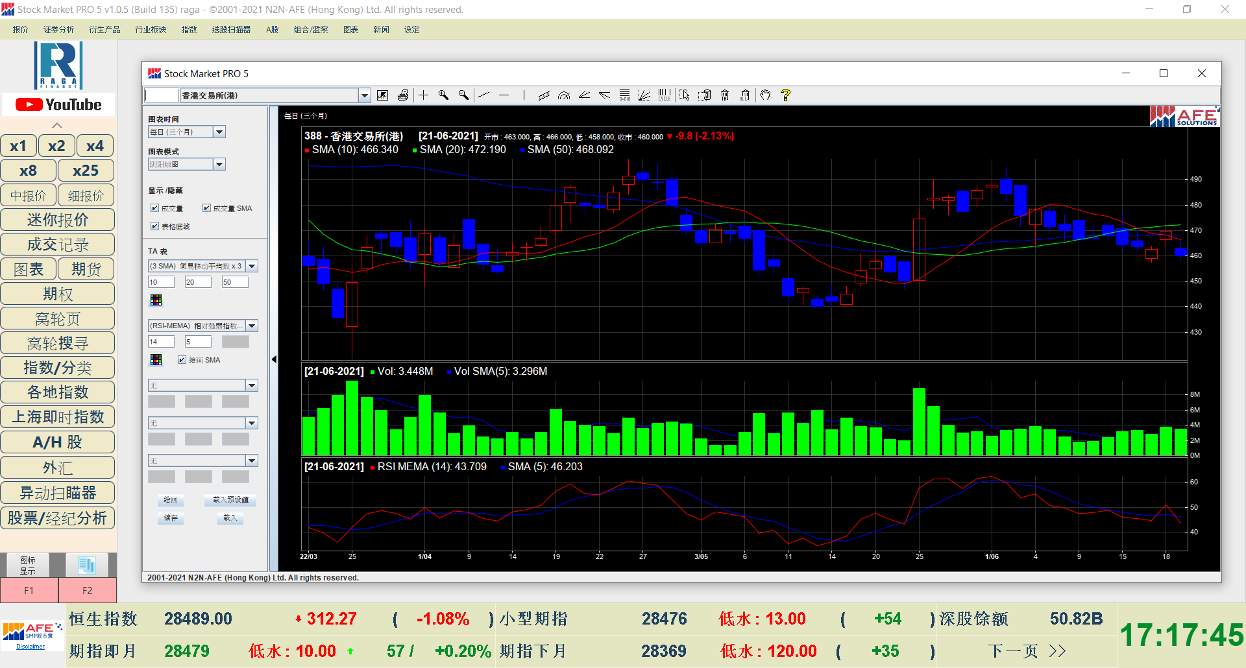
Task: Select the crosshair cursor tool
Action: click(424, 95)
